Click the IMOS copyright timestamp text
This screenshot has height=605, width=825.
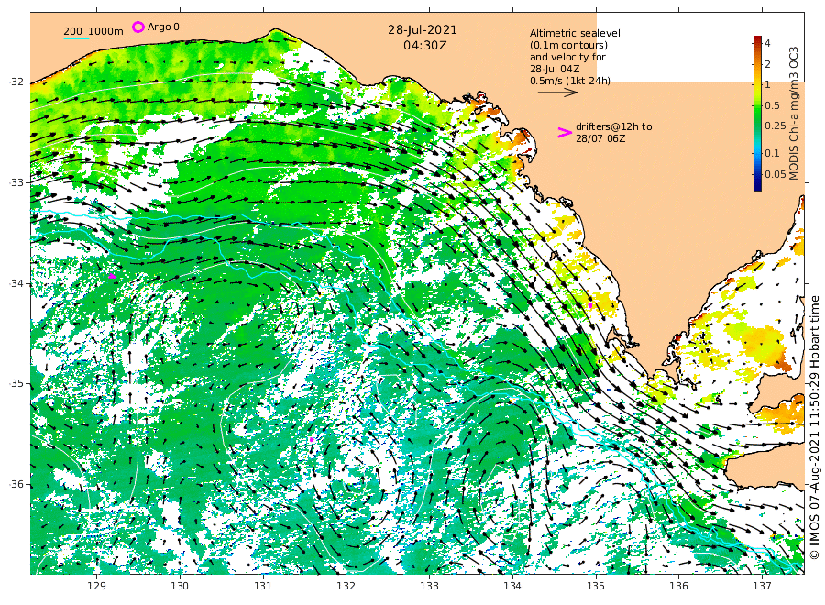[815, 427]
